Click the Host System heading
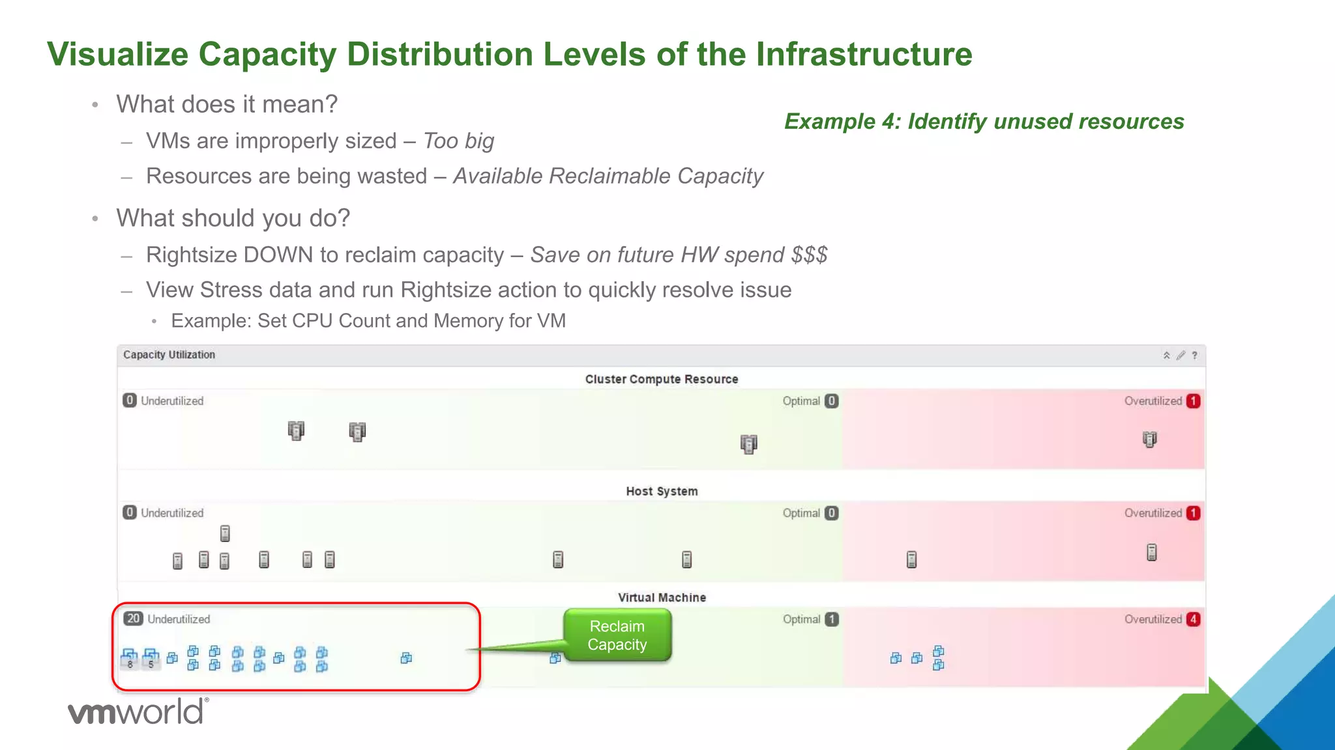Image resolution: width=1335 pixels, height=750 pixels. coord(662,491)
